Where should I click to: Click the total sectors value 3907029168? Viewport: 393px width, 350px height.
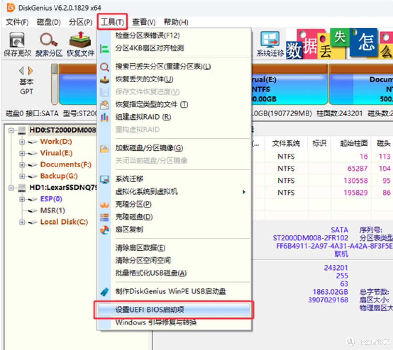point(328,300)
